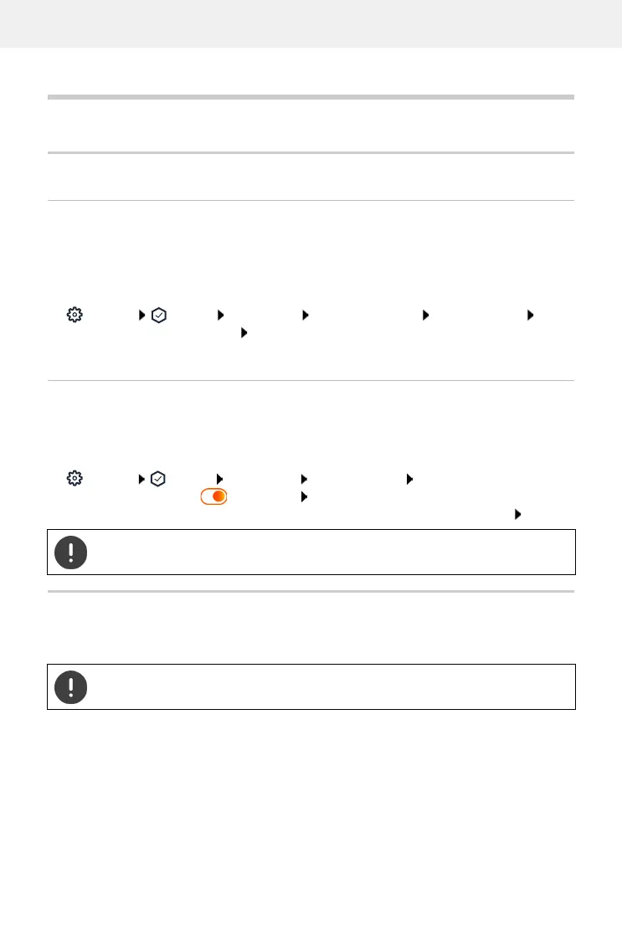Click the third arrow on the upper path's first line
Image resolution: width=622 pixels, height=925 pixels.
tap(305, 315)
